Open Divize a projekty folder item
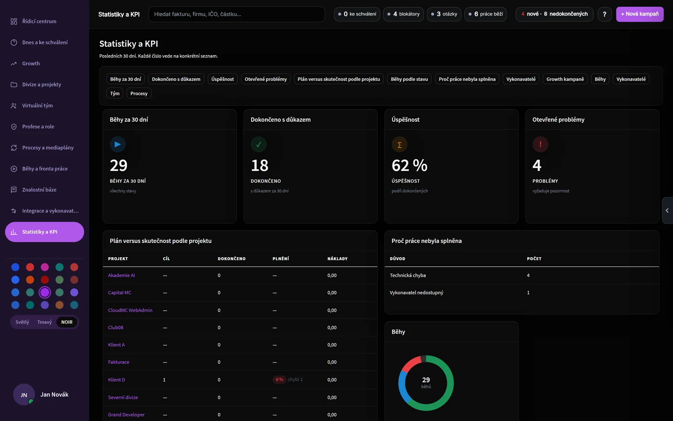 (45, 85)
